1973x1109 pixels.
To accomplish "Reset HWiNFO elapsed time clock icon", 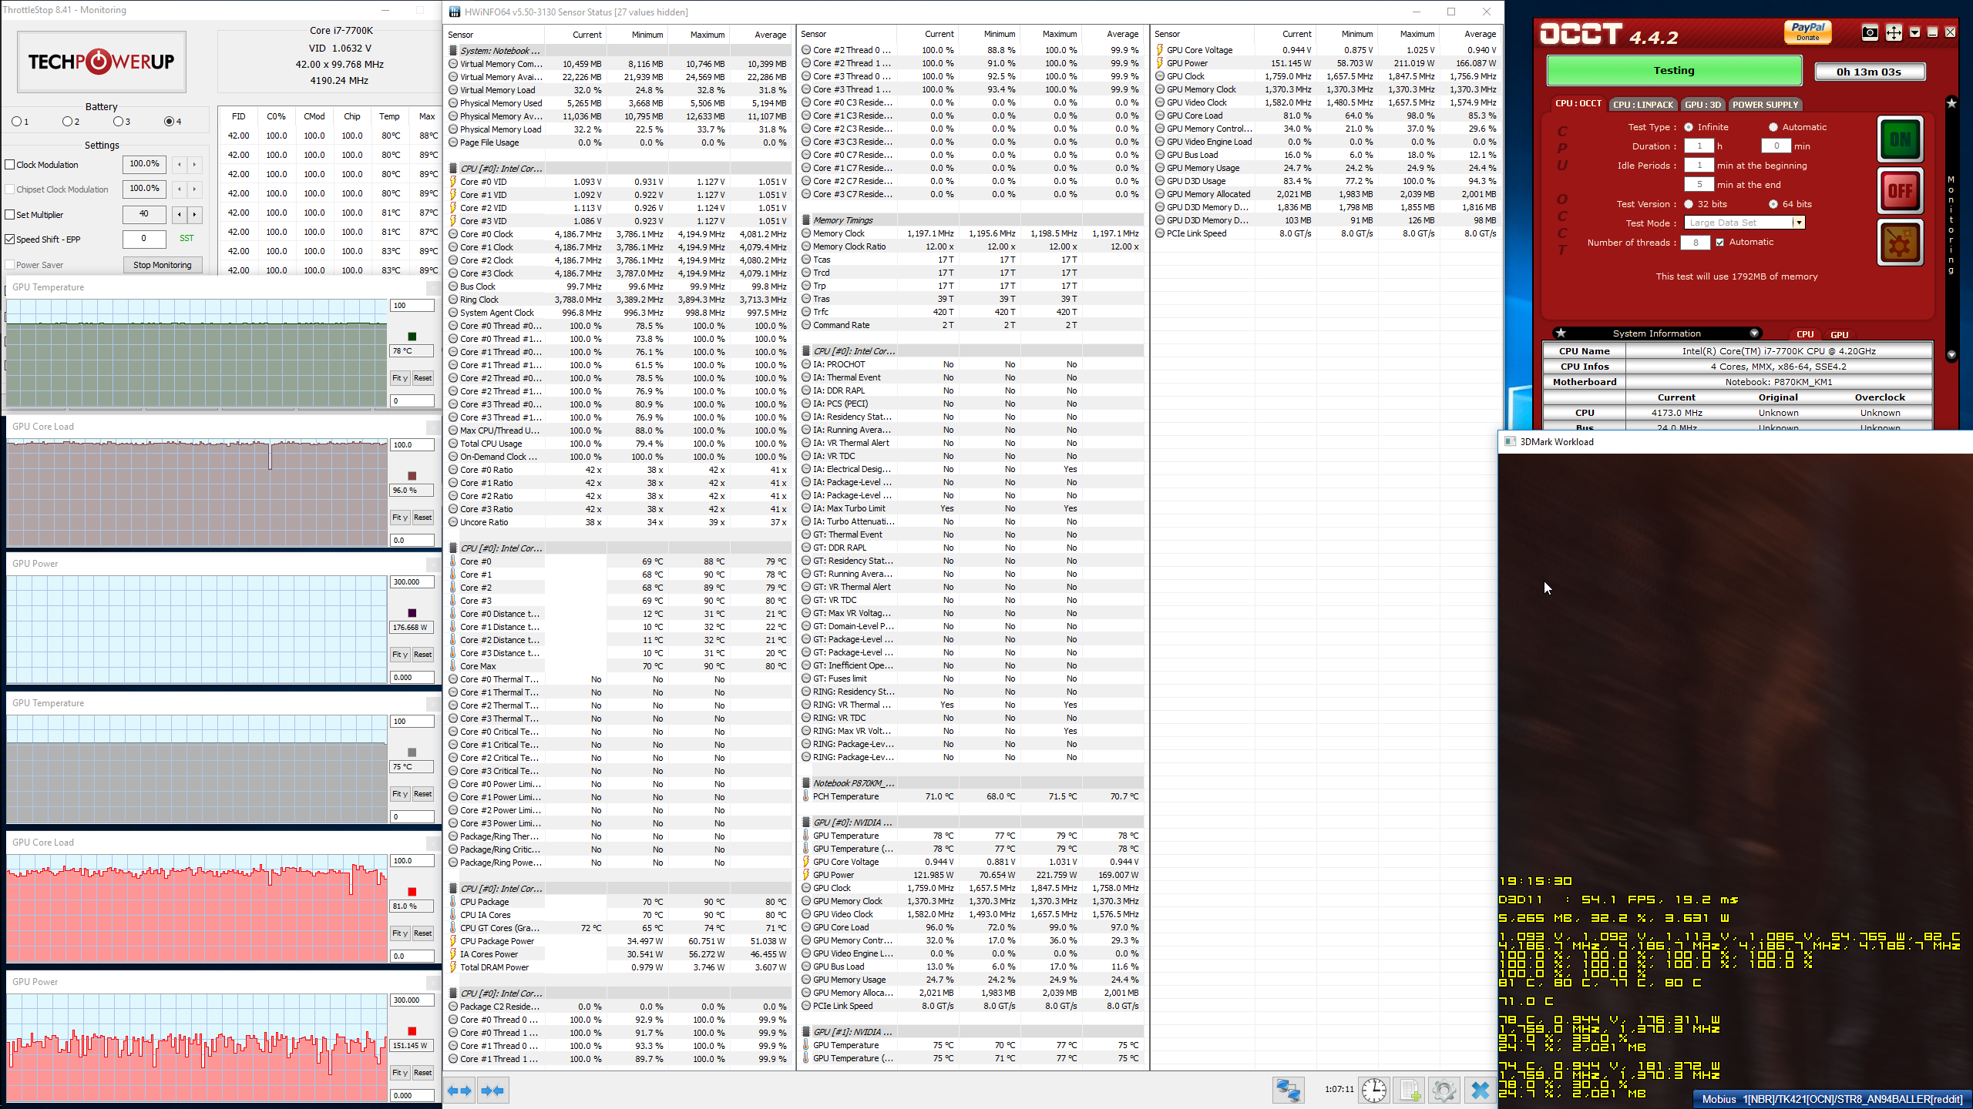I will pyautogui.click(x=1373, y=1090).
